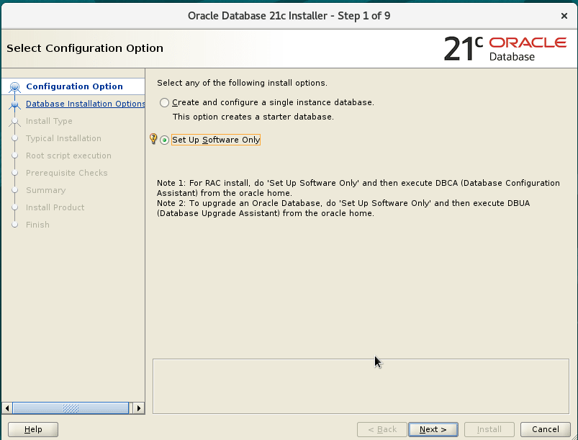The width and height of the screenshot is (578, 440).
Task: Close the Oracle Database 21c Installer window
Action: [564, 16]
